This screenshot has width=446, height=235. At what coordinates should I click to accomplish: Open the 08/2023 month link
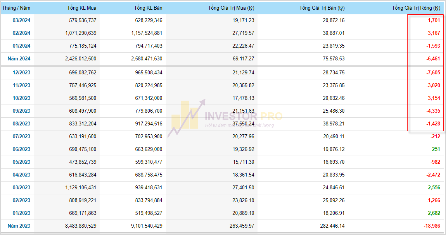(x=21, y=124)
